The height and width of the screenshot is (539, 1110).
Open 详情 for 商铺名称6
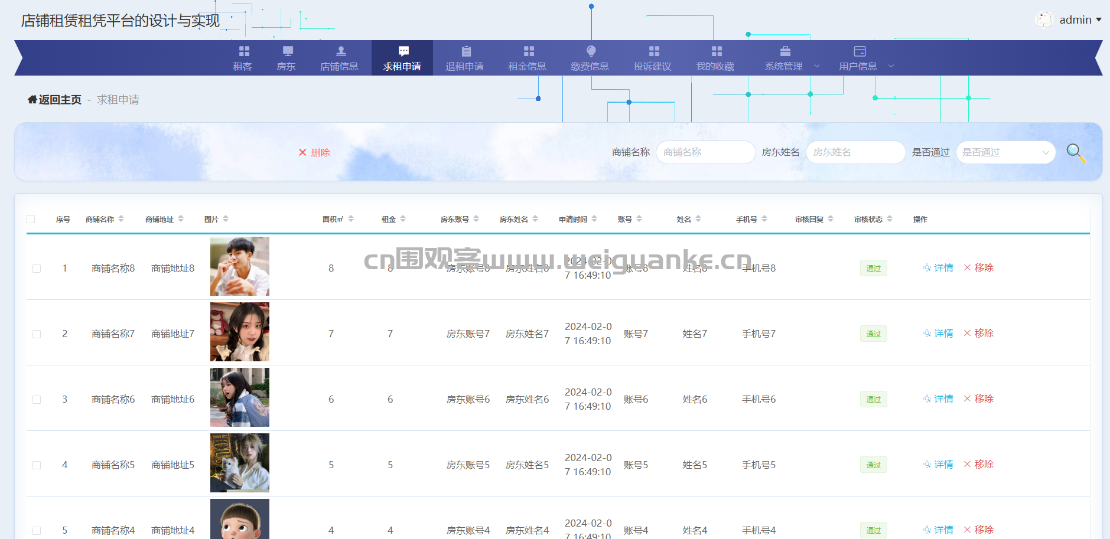(938, 399)
